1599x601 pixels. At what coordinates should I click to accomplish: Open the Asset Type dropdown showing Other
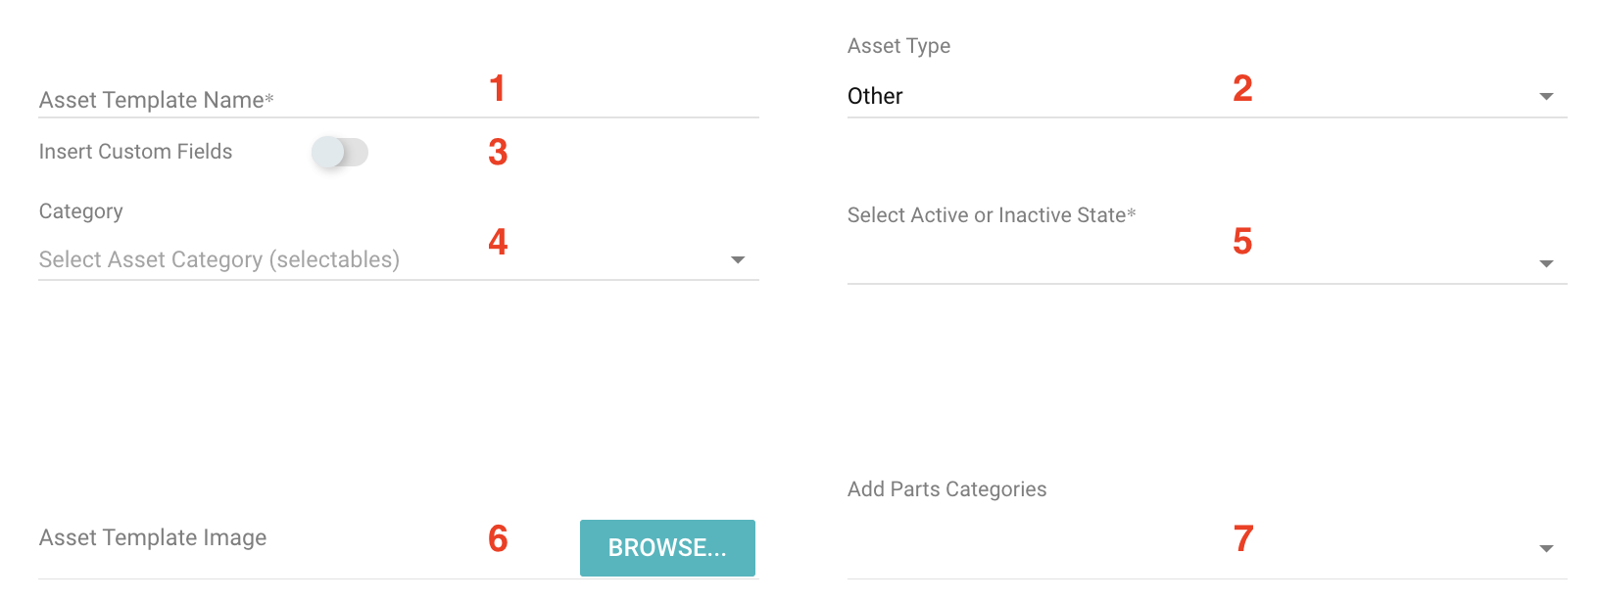pos(1207,96)
